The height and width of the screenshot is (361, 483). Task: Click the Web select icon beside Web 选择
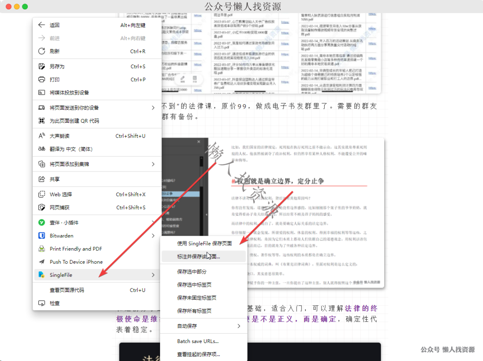tap(42, 194)
